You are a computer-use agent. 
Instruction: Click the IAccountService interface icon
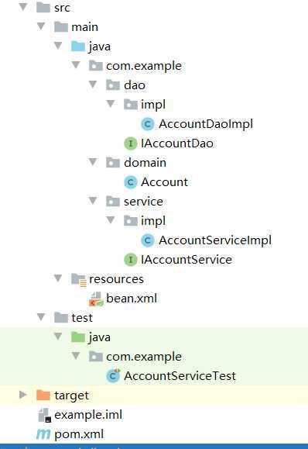[130, 260]
